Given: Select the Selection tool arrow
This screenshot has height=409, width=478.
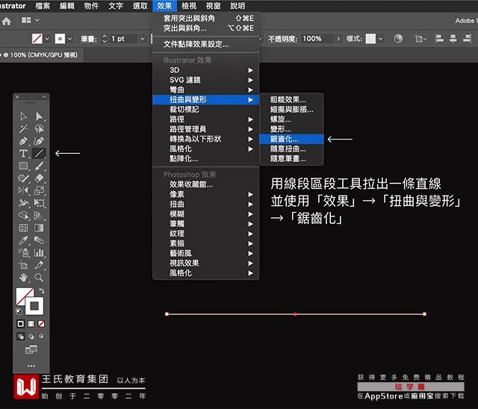Looking at the screenshot, I should (x=23, y=116).
